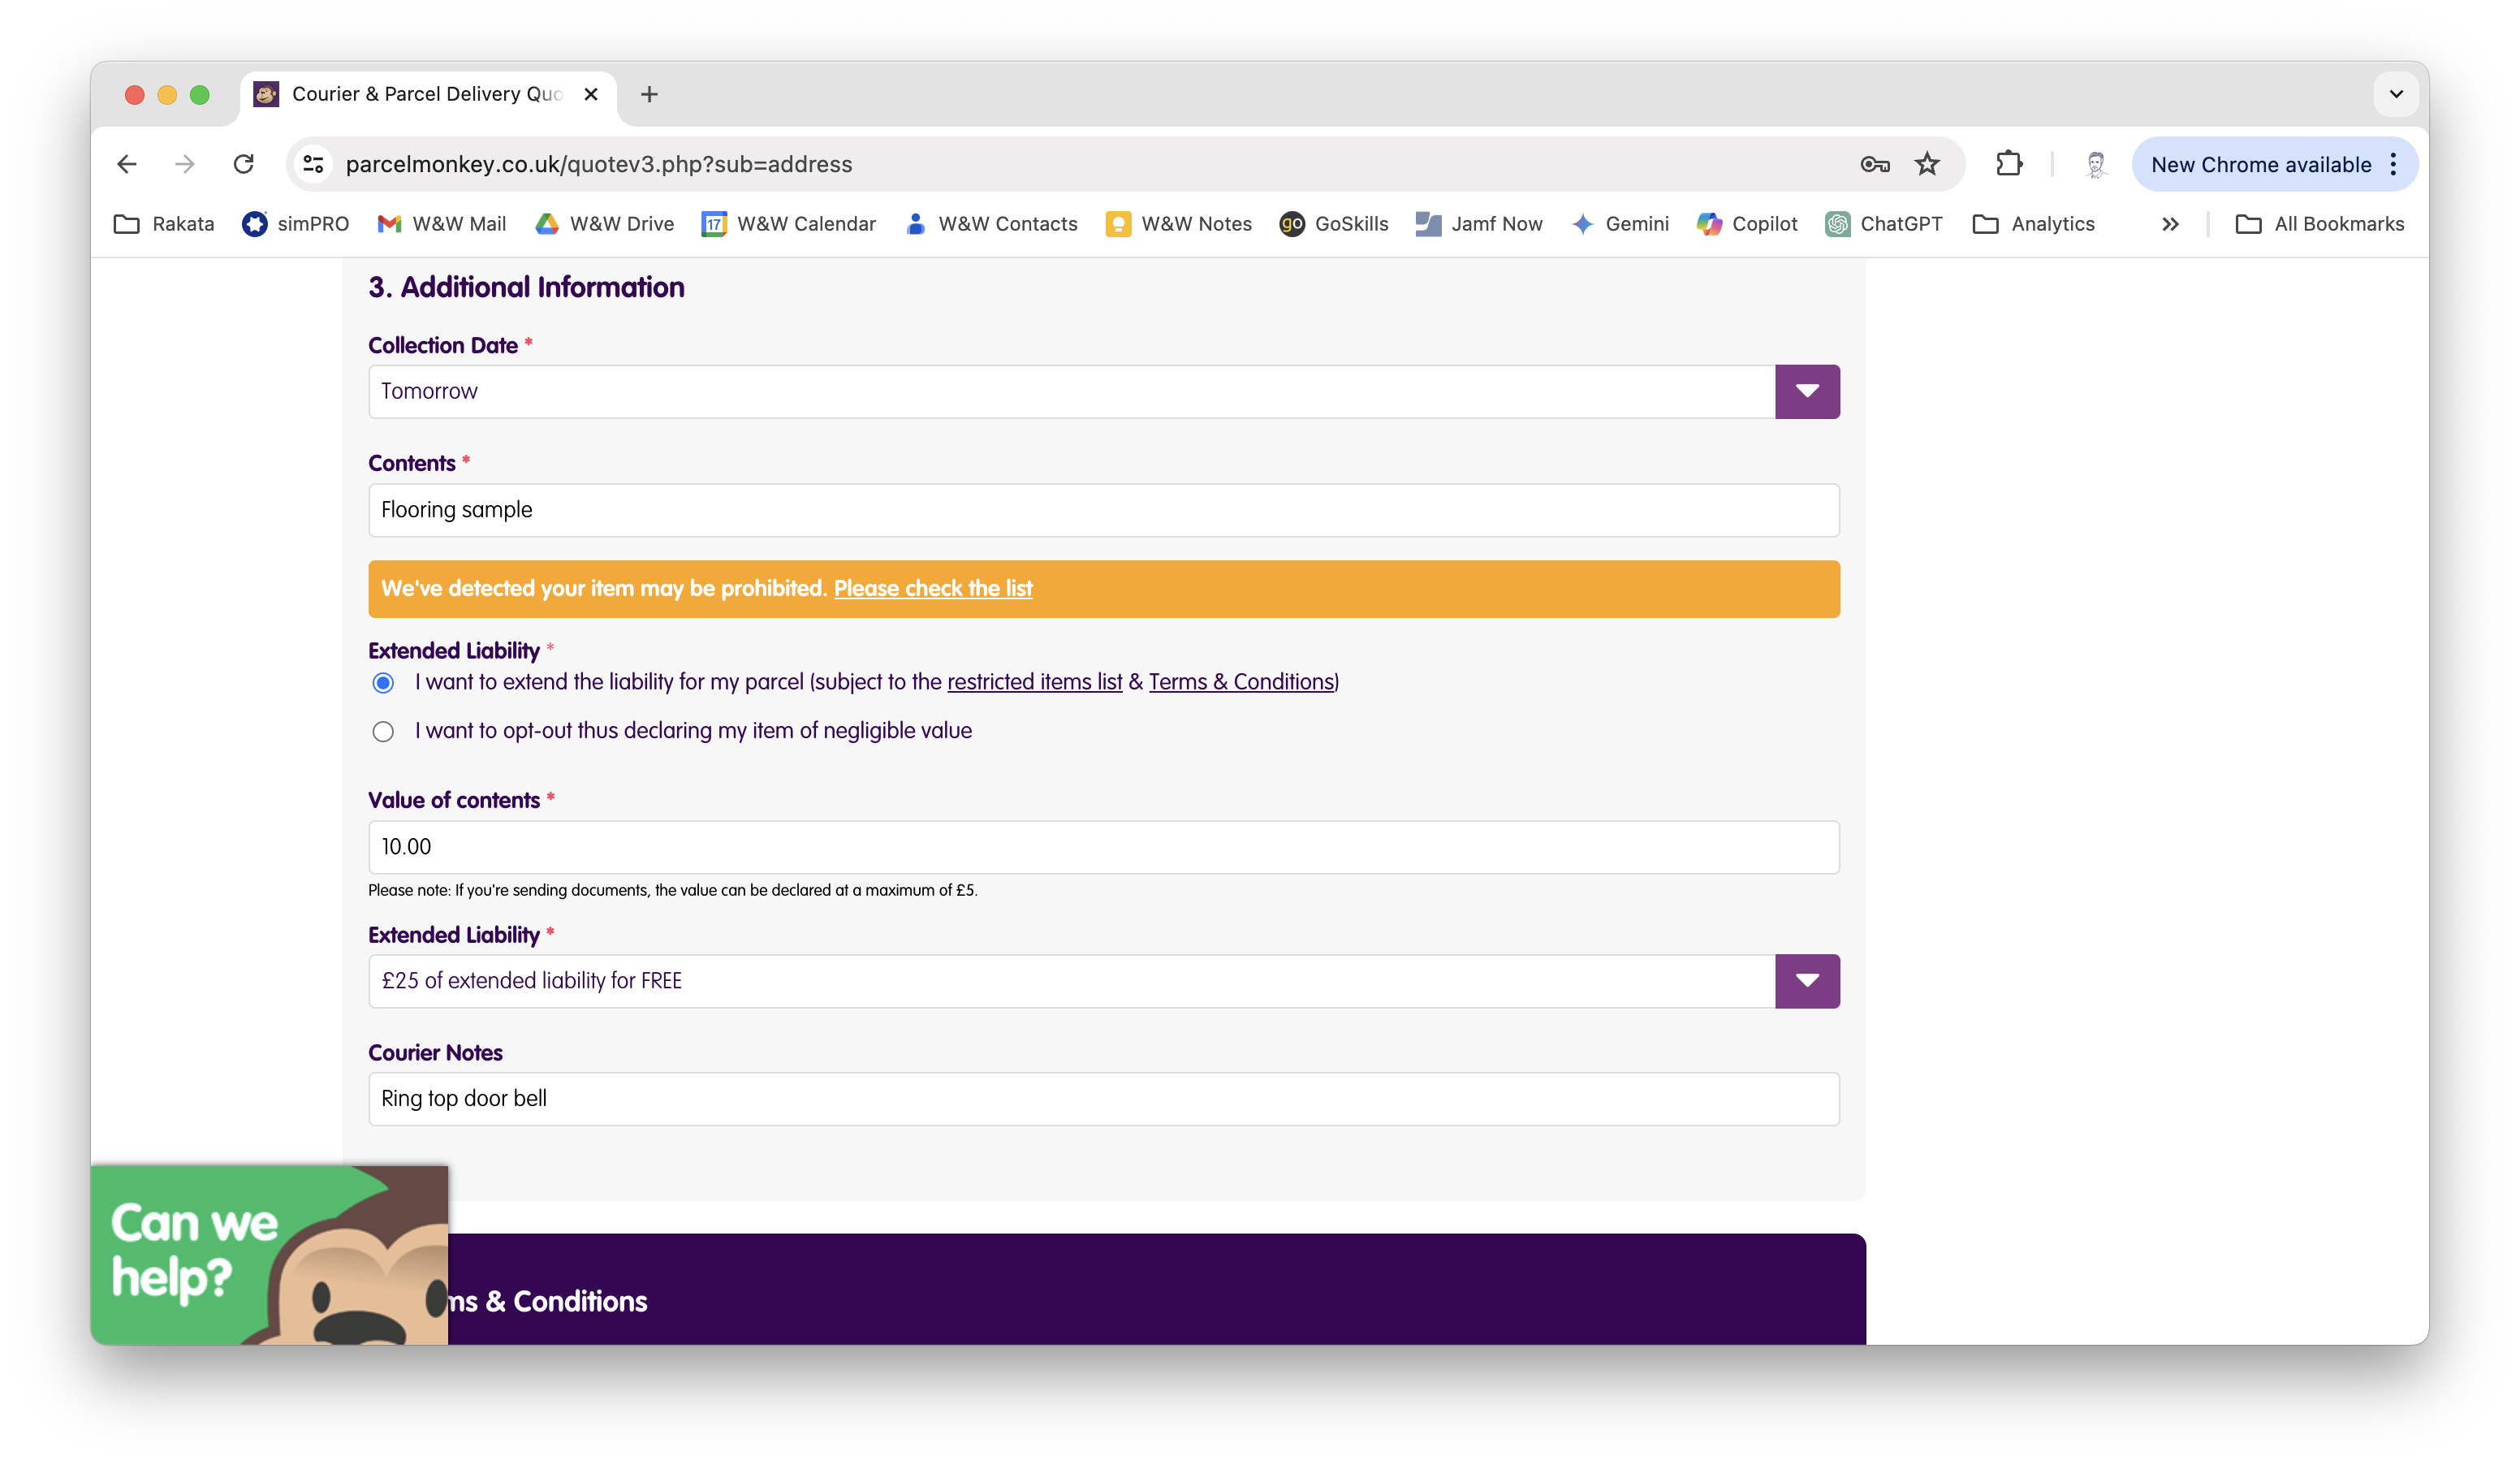Screen dimensions: 2520x1465
Task: Click the password key icon in address bar
Action: (x=1874, y=164)
